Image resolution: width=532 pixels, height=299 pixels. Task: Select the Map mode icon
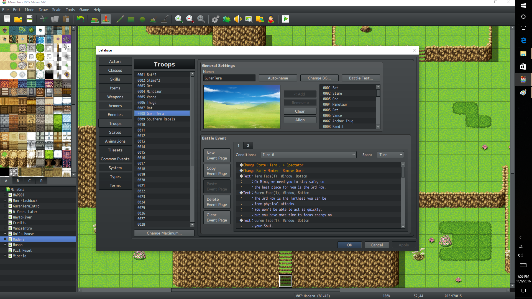[x=94, y=19]
